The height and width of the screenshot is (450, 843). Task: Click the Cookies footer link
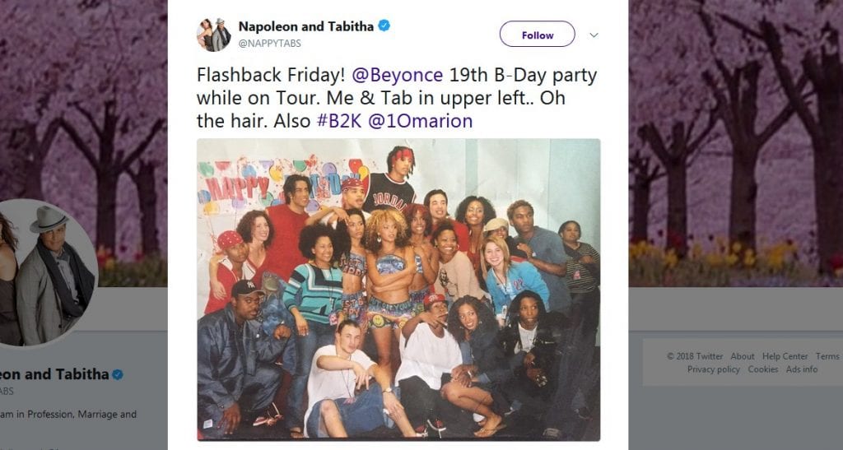[762, 369]
